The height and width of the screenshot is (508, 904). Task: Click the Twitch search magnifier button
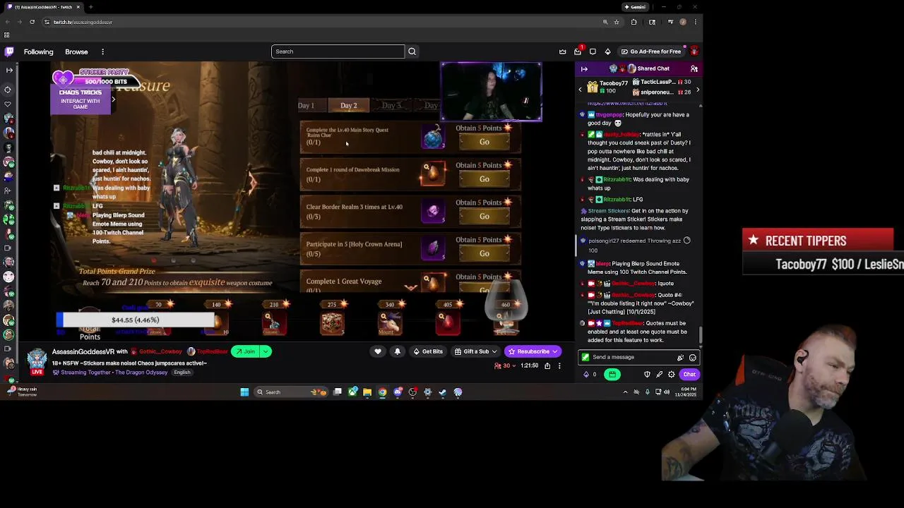point(412,52)
